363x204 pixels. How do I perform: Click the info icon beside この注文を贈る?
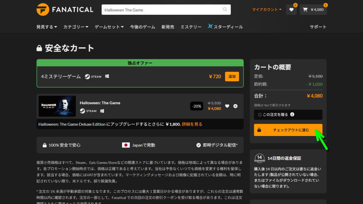pyautogui.click(x=292, y=114)
